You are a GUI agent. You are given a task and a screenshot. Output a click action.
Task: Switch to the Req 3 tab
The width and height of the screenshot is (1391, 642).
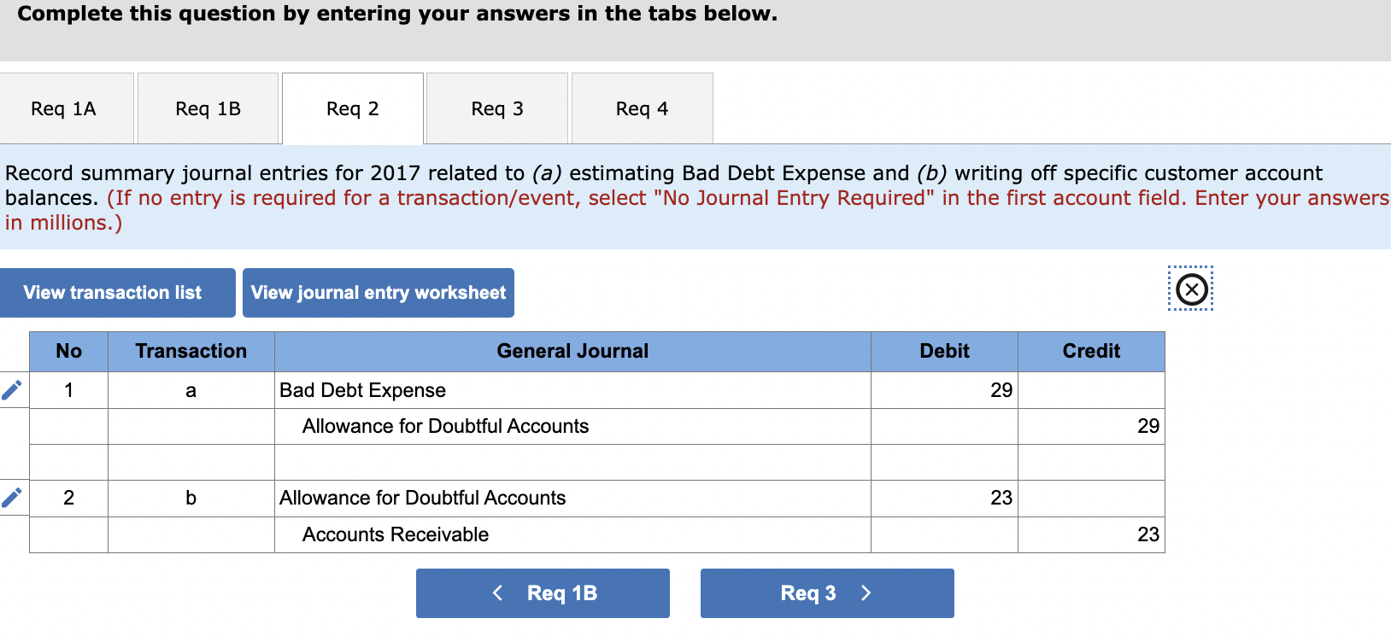click(496, 108)
